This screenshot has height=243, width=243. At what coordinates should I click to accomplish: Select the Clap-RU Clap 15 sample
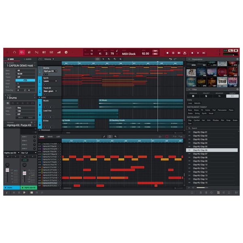point(212,183)
